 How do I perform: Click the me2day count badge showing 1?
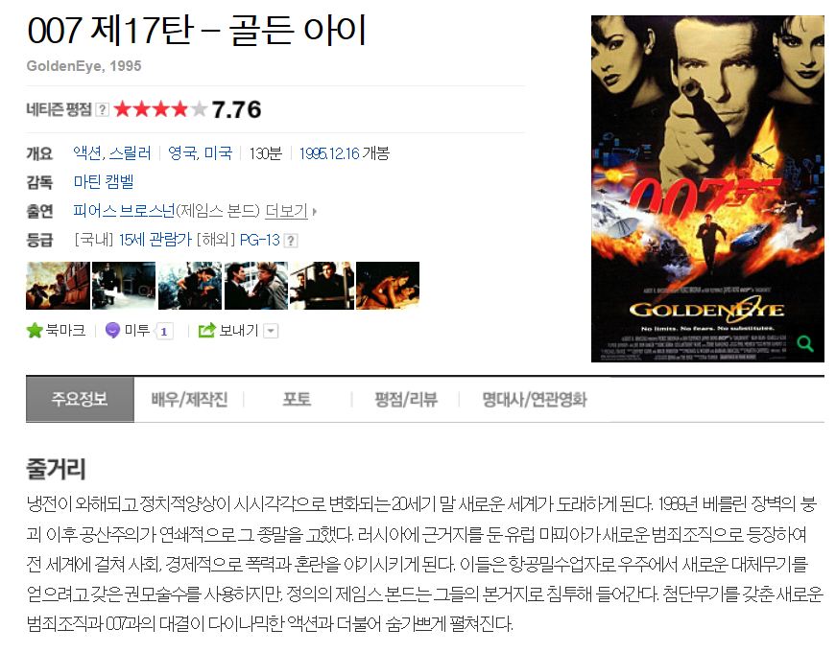click(x=164, y=332)
